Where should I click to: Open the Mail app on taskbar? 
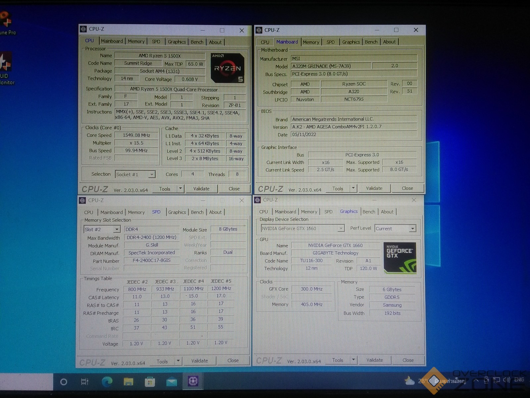coord(171,382)
